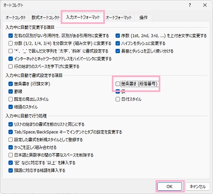The height and width of the screenshot is (194, 213).
Task: Check the 箇条書き (段落番号) box
Action: (x=118, y=84)
